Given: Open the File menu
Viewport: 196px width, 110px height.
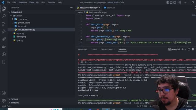Looking at the screenshot, I should (x=8, y=2).
